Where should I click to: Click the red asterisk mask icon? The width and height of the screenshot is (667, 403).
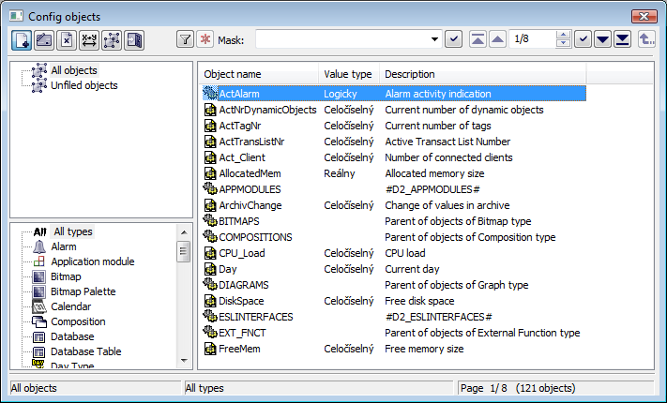pos(205,39)
